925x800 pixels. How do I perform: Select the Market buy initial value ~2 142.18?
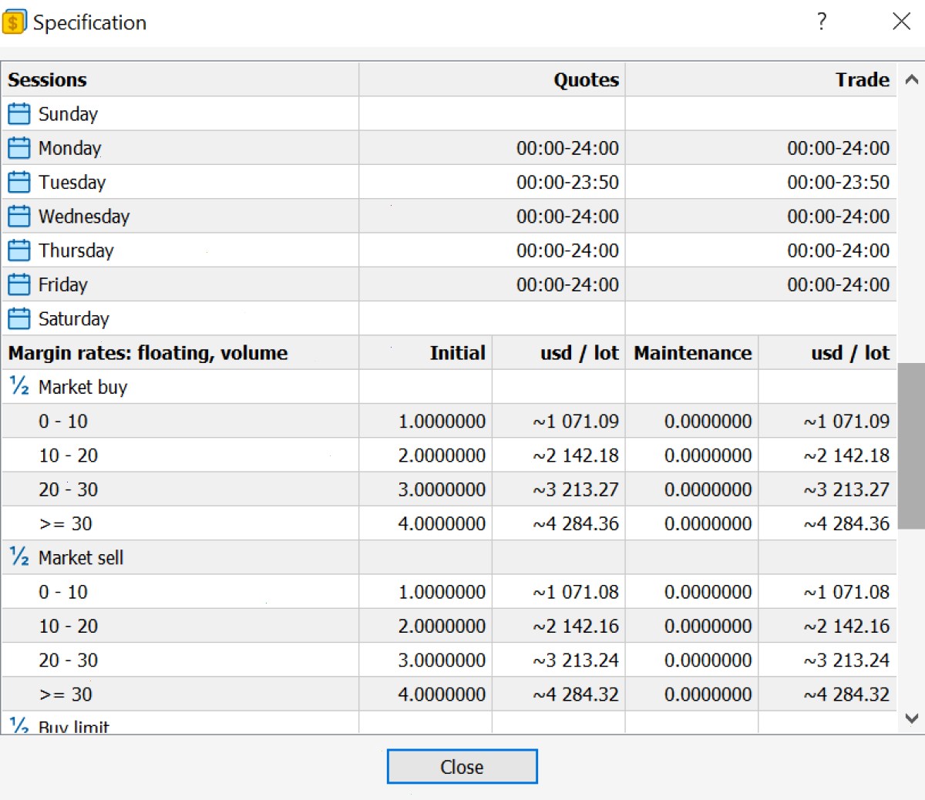click(575, 455)
